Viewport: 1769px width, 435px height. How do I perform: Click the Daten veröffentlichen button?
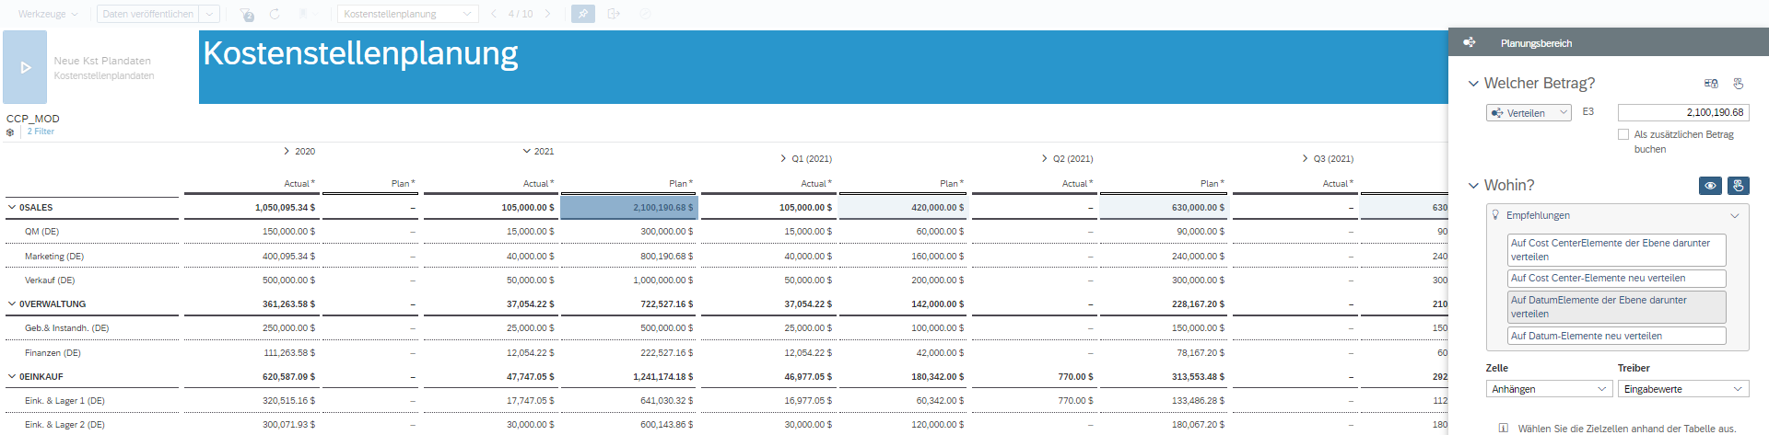pos(148,14)
